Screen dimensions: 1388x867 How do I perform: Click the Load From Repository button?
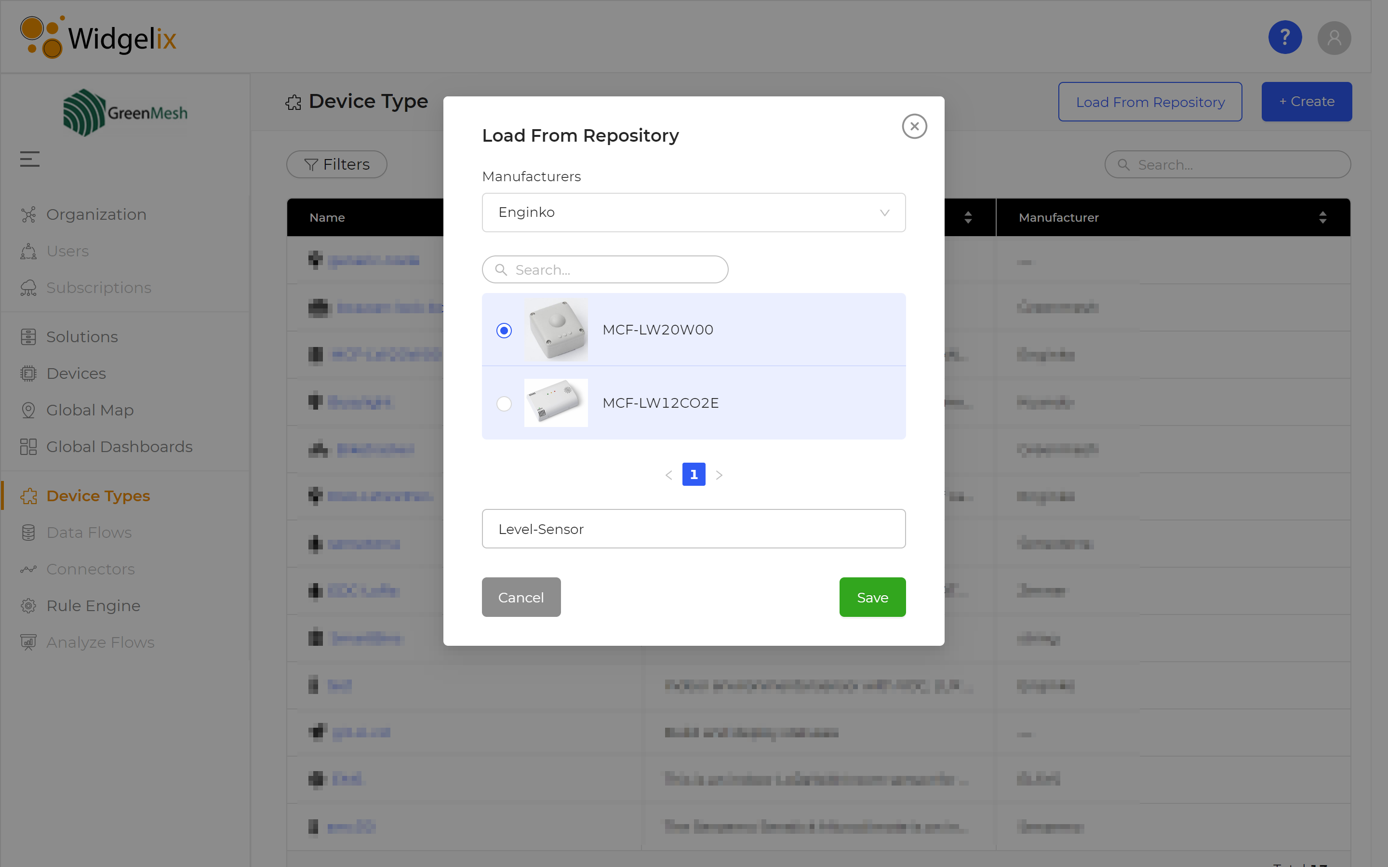click(x=1150, y=101)
